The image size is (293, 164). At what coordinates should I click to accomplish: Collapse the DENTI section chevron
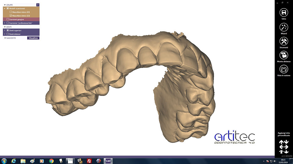coord(5,27)
